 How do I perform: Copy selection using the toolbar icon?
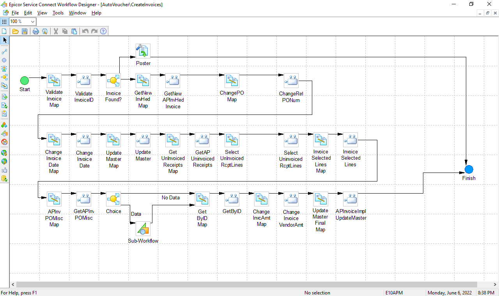point(65,31)
